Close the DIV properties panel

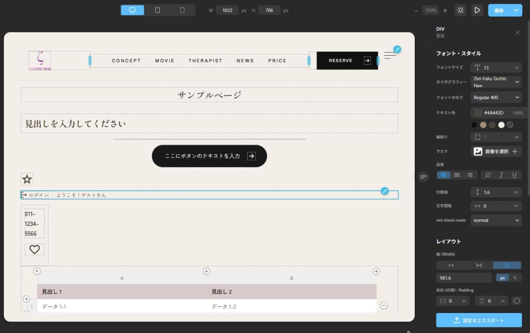(x=517, y=32)
